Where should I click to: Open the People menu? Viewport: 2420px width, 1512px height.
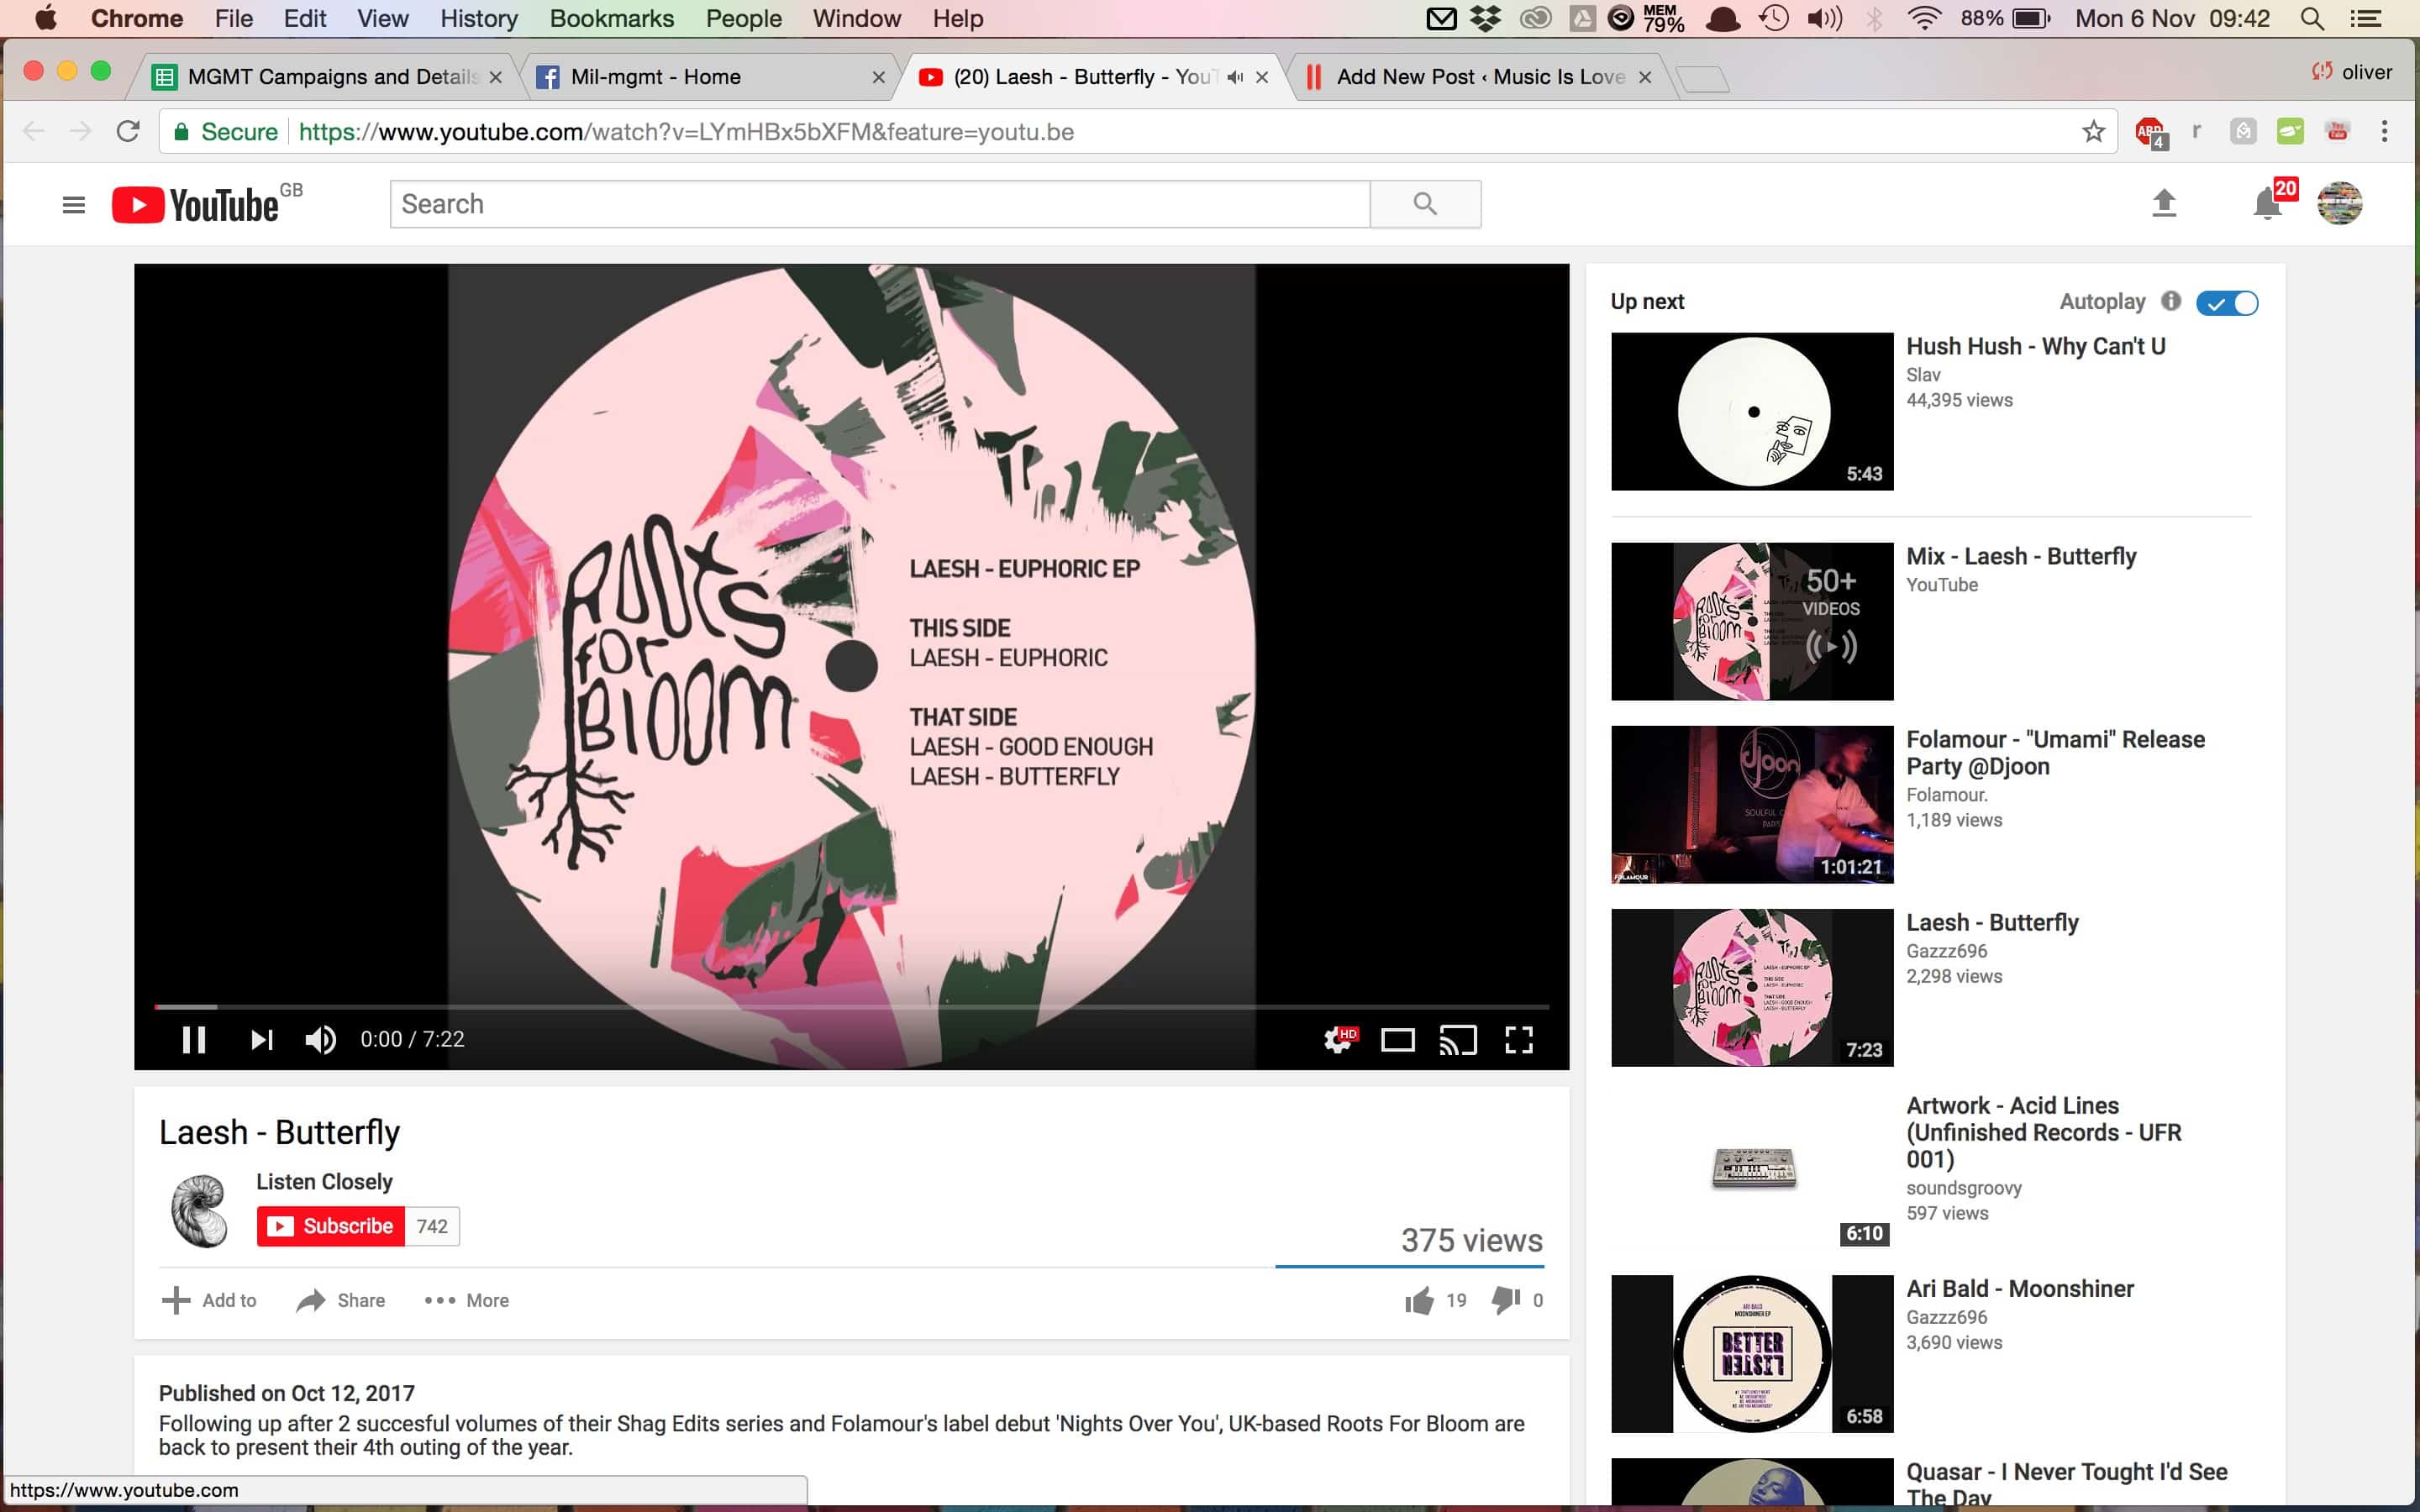click(743, 18)
